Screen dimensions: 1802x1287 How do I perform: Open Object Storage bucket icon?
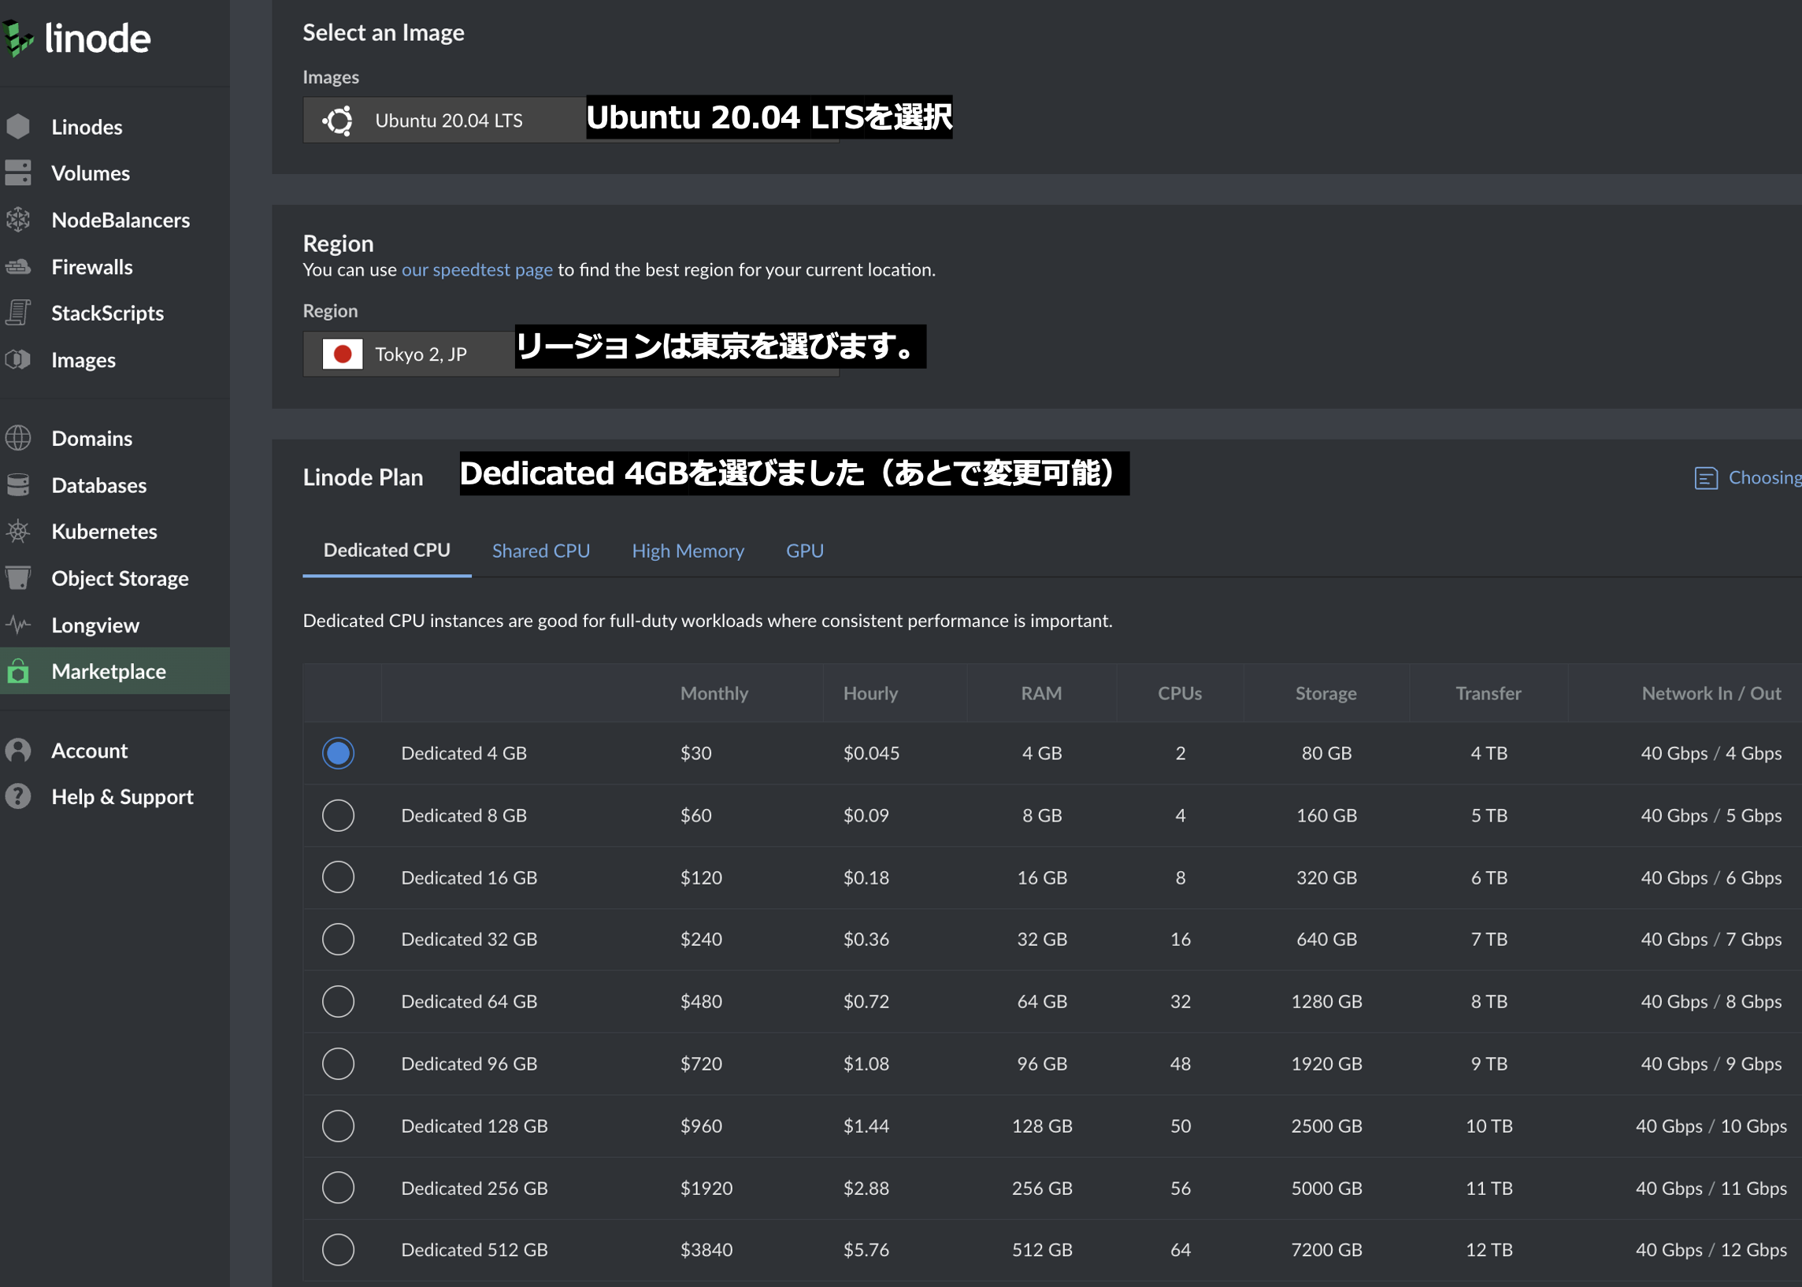click(x=17, y=577)
